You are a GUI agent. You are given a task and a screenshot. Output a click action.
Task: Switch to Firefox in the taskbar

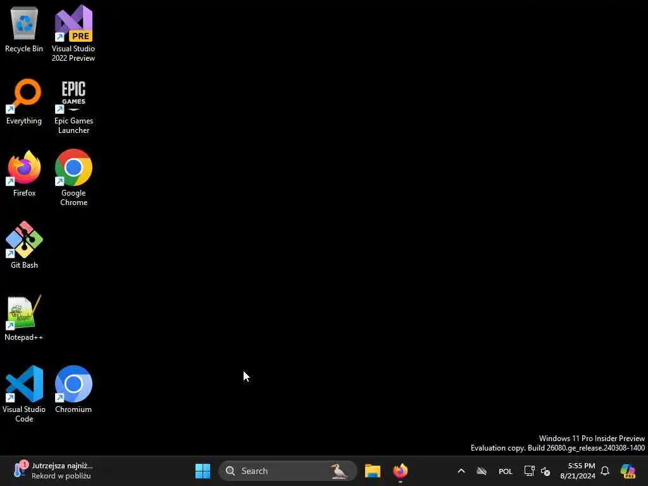[x=400, y=471]
